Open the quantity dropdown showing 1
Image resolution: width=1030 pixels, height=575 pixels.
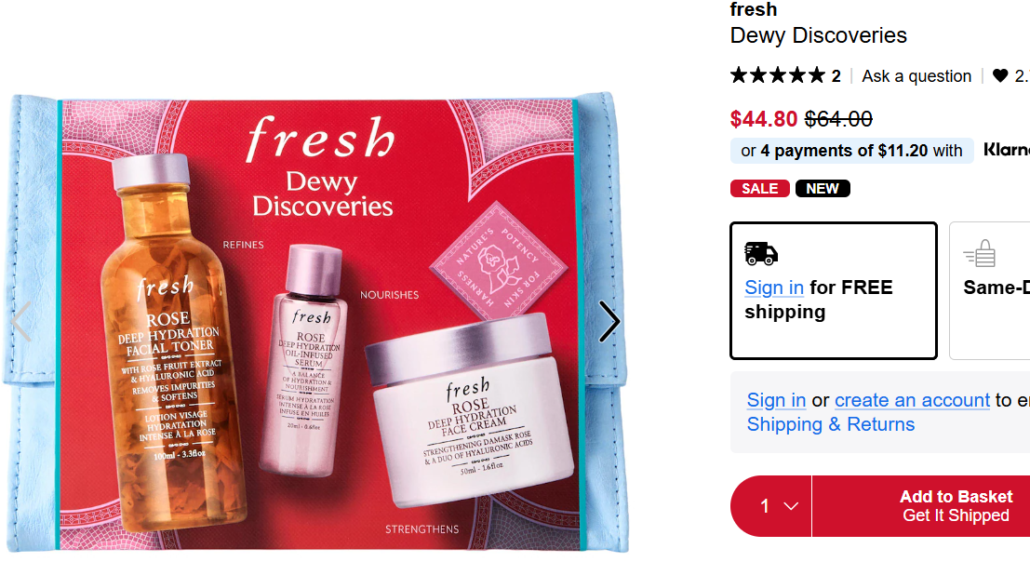click(771, 506)
